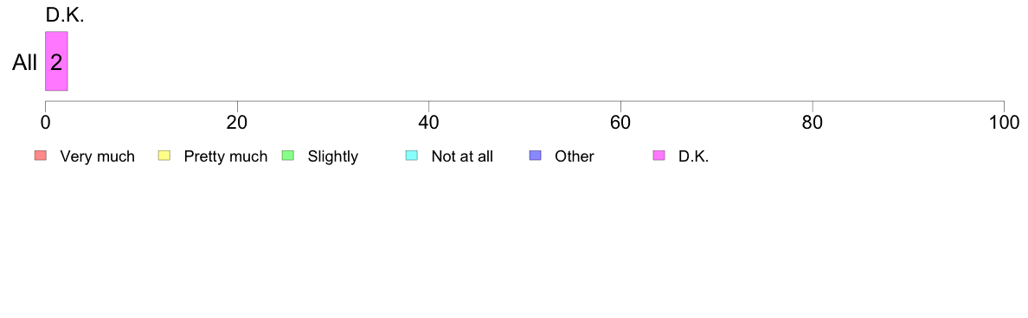Click the Pretty much yellow legend swatch
The width and height of the screenshot is (1028, 318).
pos(164,156)
